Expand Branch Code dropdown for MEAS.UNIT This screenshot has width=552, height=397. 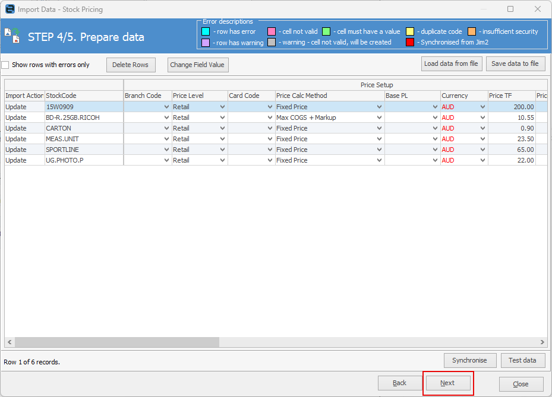coord(166,139)
